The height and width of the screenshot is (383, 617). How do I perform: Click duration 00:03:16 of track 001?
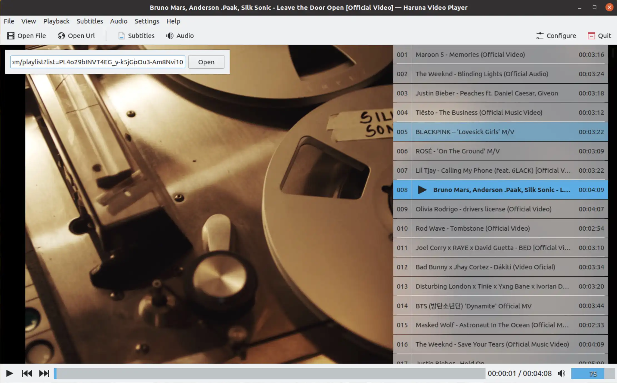(591, 55)
